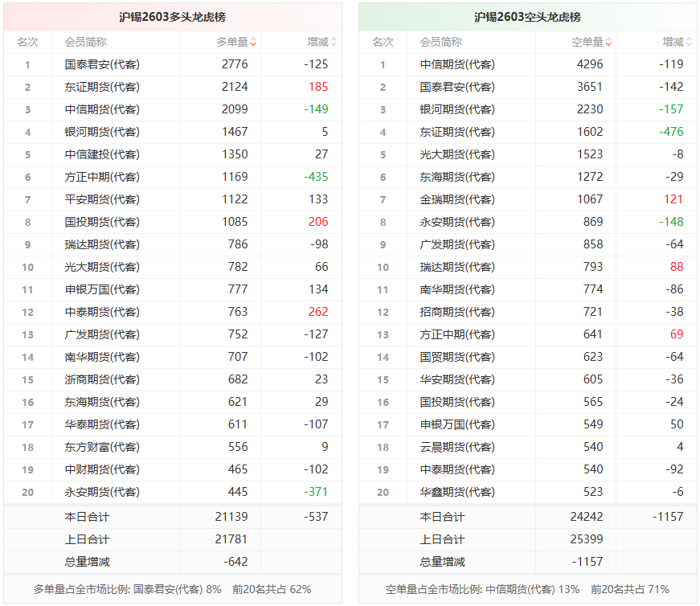
Task: Sort short table by 空单量 sort arrow
Action: (x=609, y=43)
